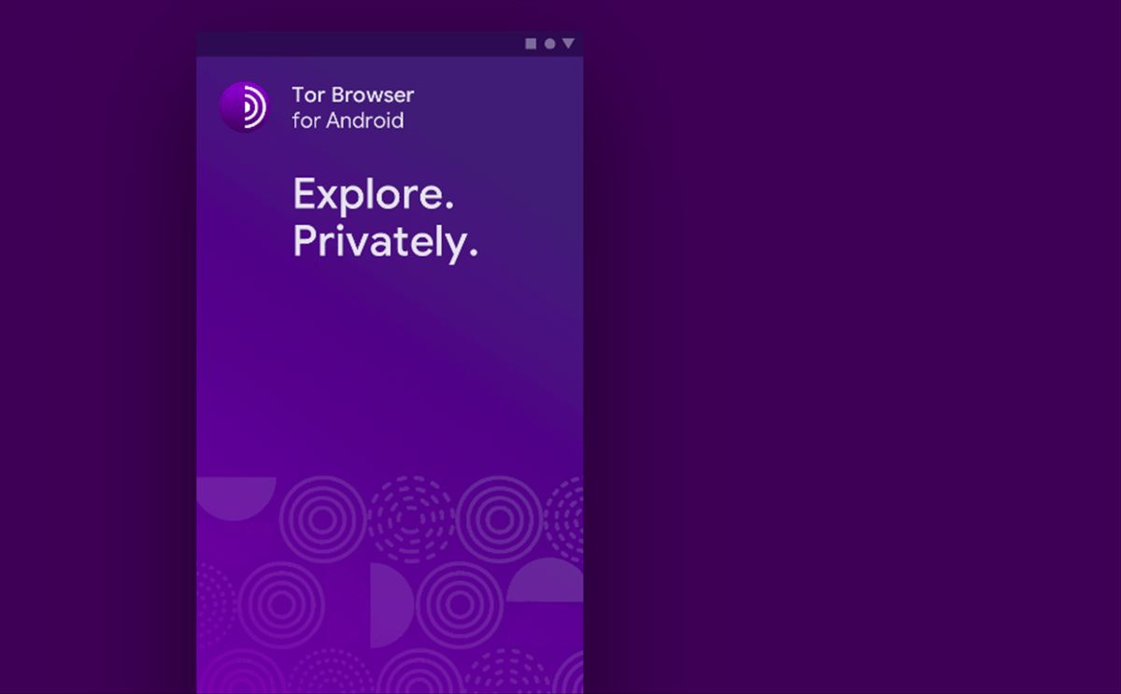Tap the triangle icon in status bar
1121x694 pixels.
[x=568, y=44]
